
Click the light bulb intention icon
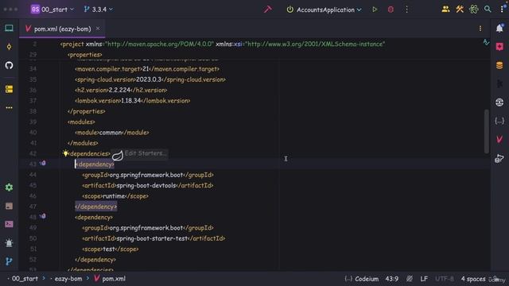(65, 153)
